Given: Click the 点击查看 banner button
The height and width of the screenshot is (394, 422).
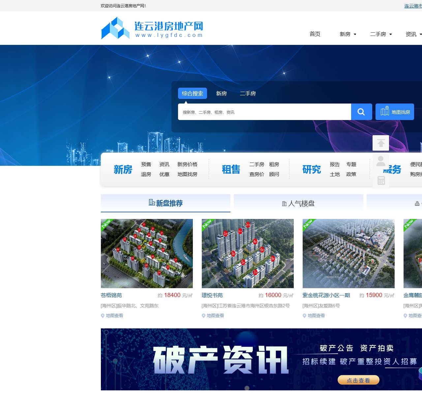Looking at the screenshot, I should click(x=358, y=380).
